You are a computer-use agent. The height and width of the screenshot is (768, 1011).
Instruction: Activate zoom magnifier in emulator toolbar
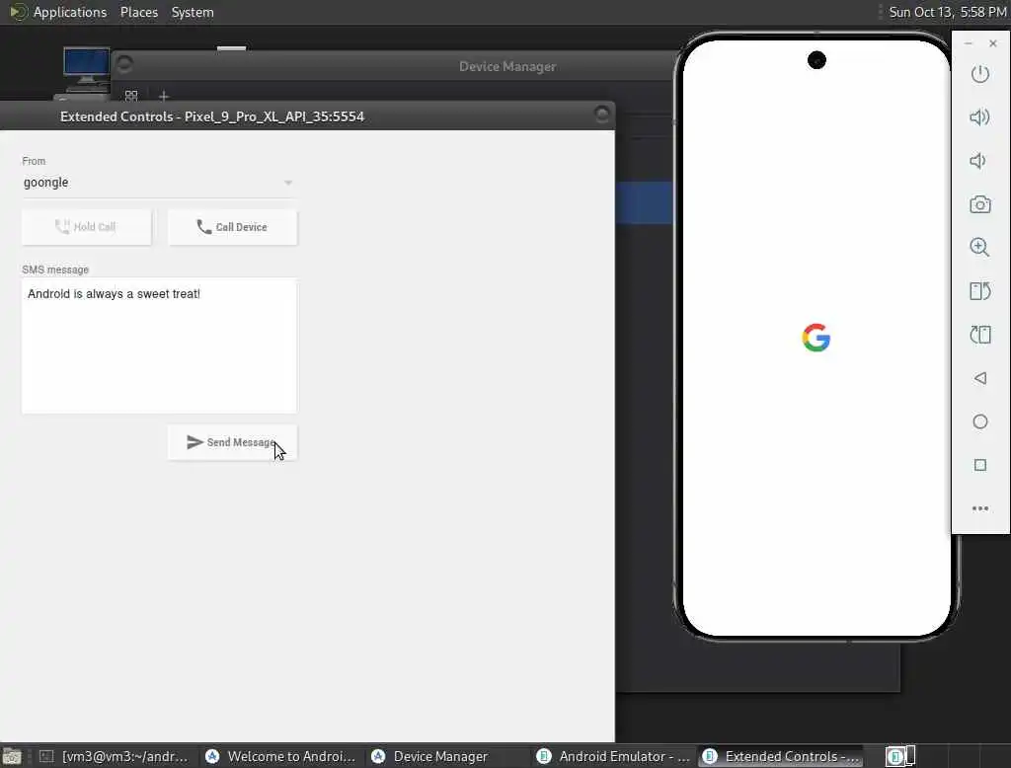pos(980,247)
